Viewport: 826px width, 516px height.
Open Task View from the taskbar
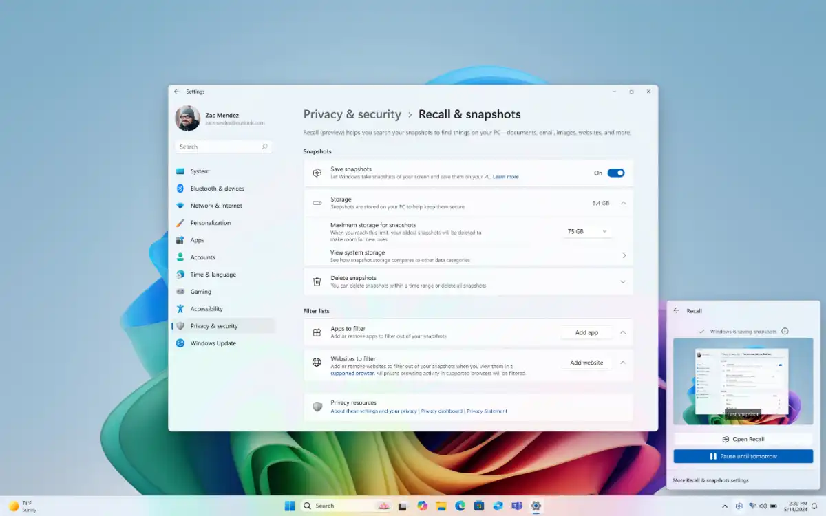point(403,506)
